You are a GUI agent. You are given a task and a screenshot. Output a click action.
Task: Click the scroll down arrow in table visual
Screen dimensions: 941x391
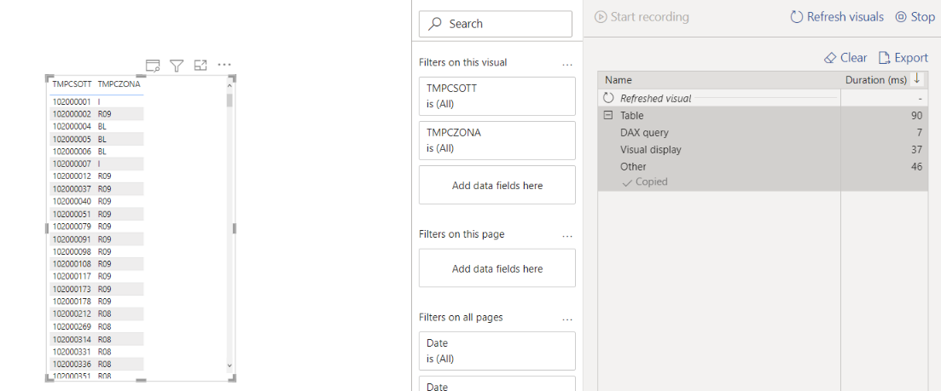point(229,365)
